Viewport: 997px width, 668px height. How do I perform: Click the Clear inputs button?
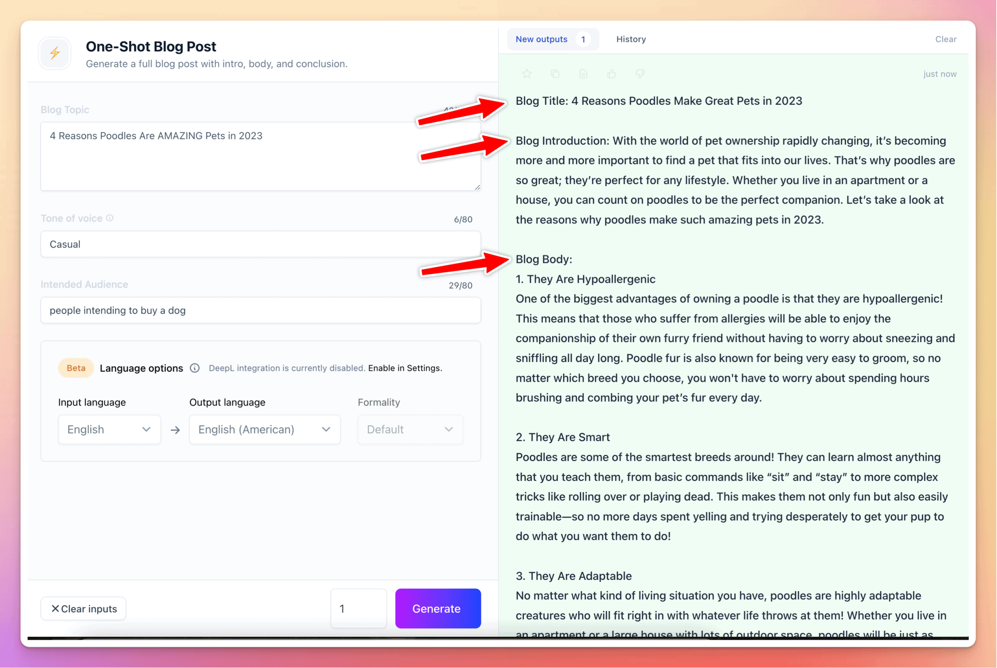[83, 609]
